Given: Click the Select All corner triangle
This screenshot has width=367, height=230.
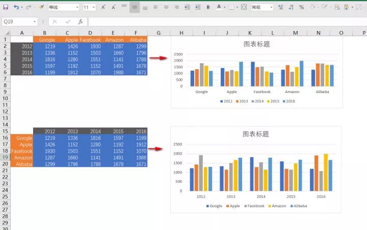Looking at the screenshot, I should [7, 33].
